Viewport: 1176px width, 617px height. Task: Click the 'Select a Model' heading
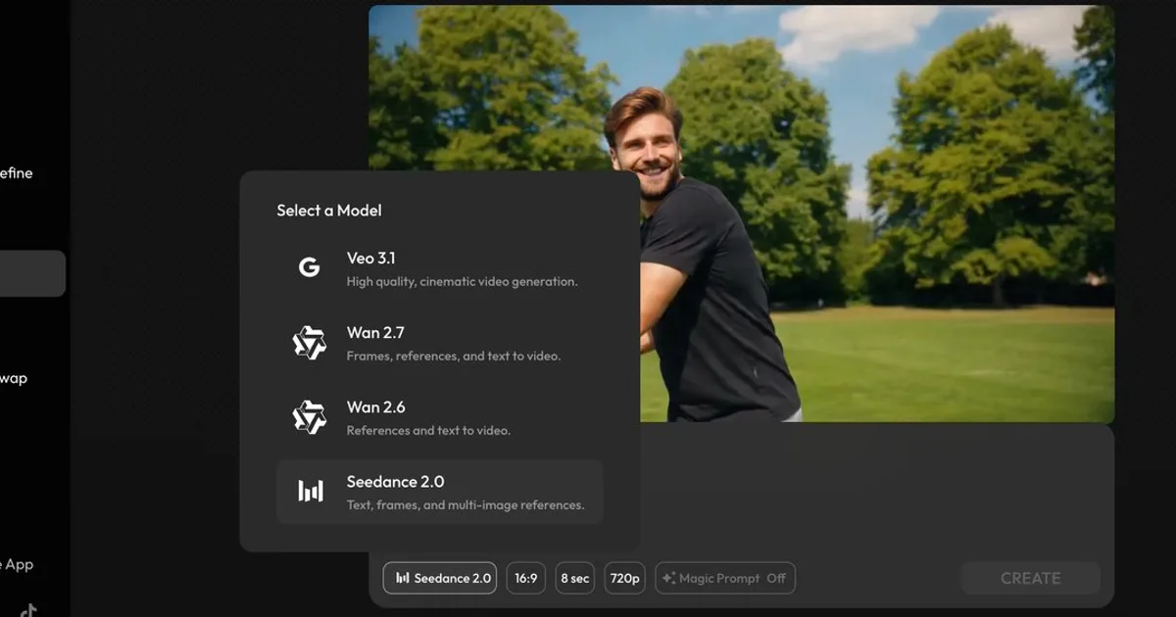pos(329,211)
